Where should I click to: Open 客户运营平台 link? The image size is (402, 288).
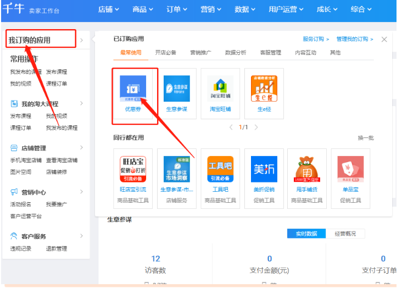(x=26, y=216)
